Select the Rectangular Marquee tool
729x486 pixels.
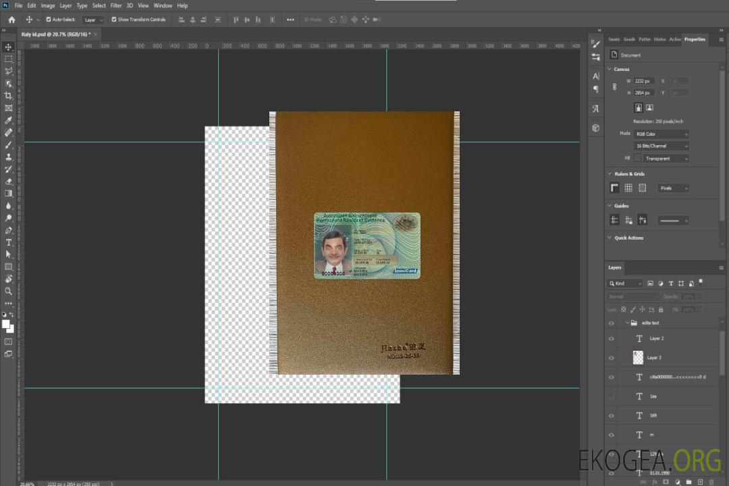tap(8, 59)
